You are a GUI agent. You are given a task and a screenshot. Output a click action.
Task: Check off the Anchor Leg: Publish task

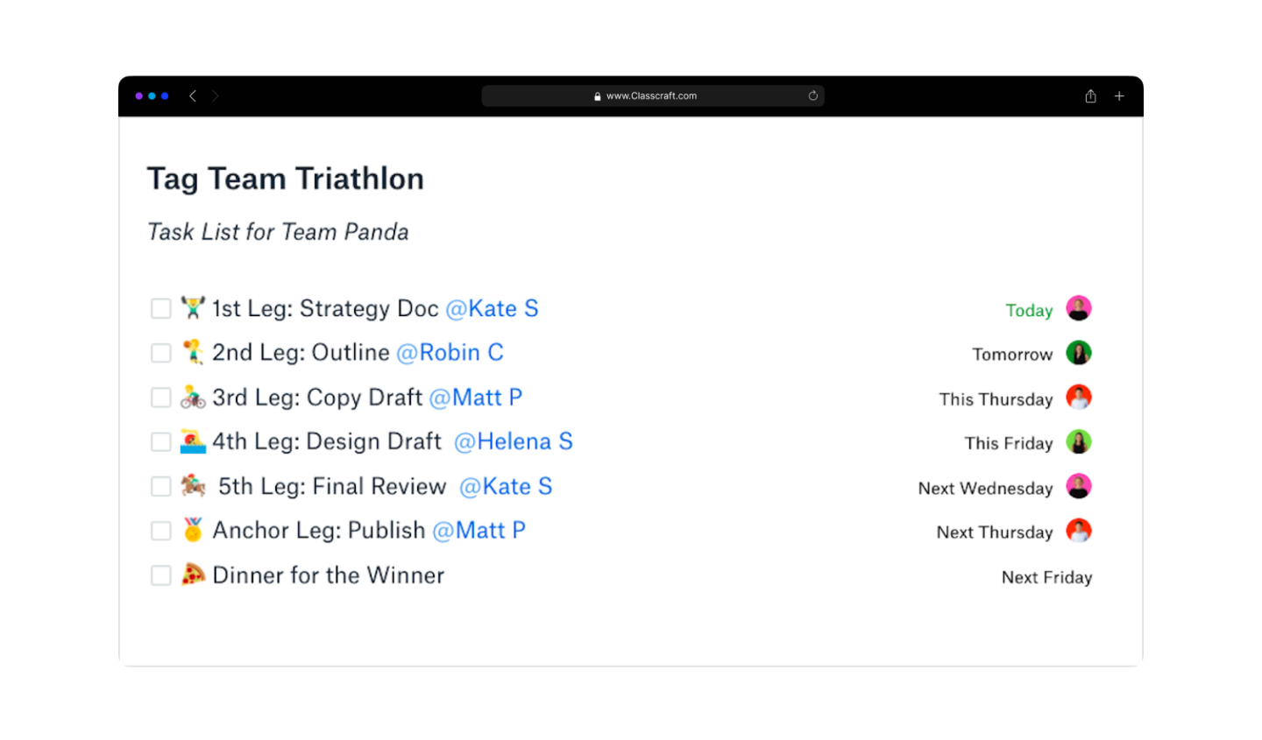click(x=160, y=531)
